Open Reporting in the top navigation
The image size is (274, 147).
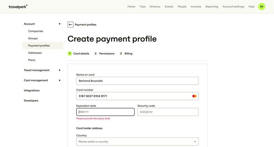[212, 6]
